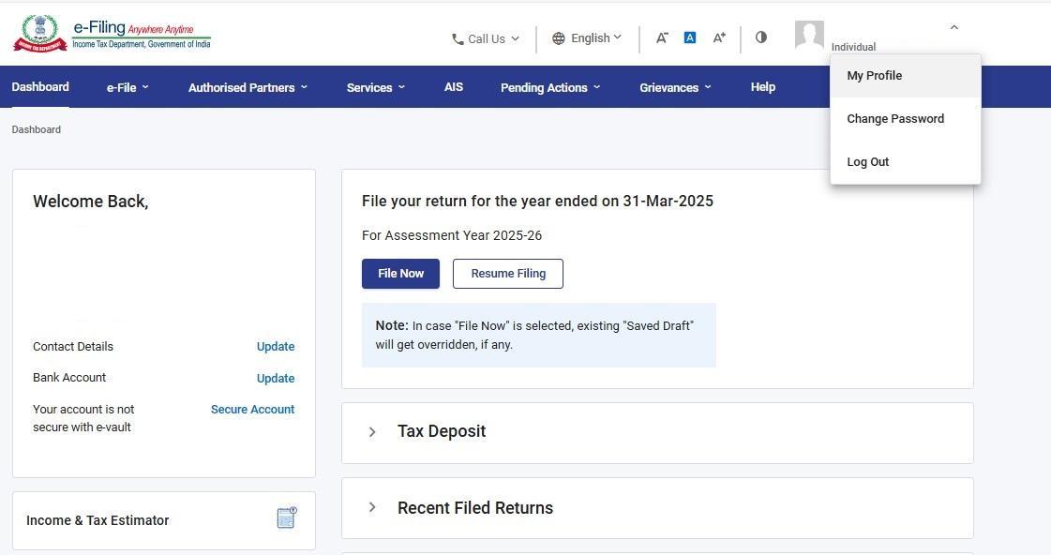The height and width of the screenshot is (555, 1051).
Task: Click the decrease font size icon
Action: [x=662, y=37]
